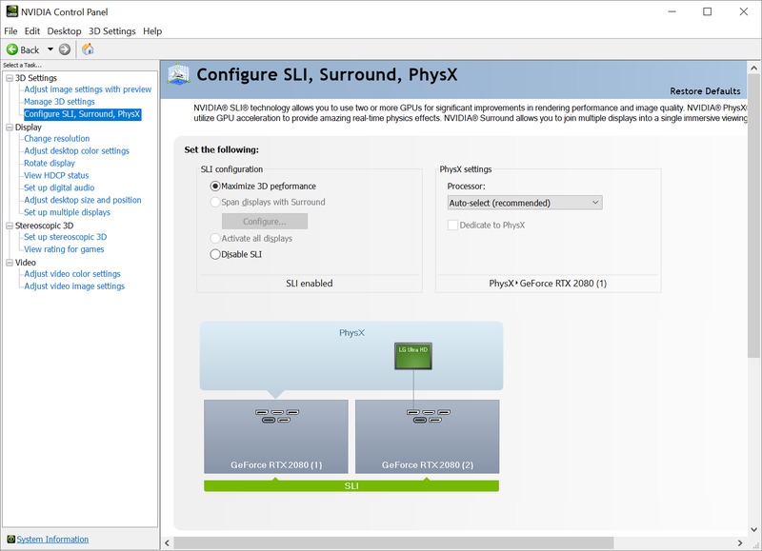Image resolution: width=762 pixels, height=551 pixels.
Task: Click the System Information icon at bottom-left
Action: tap(10, 540)
